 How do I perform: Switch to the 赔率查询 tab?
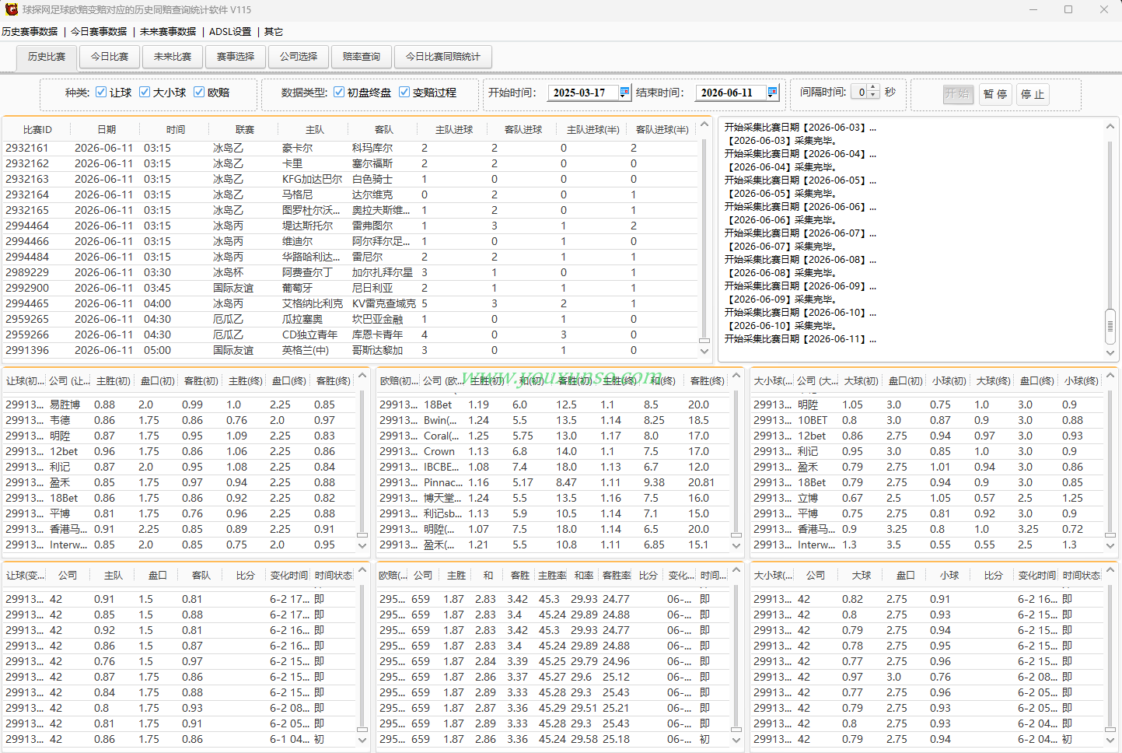pyautogui.click(x=362, y=57)
